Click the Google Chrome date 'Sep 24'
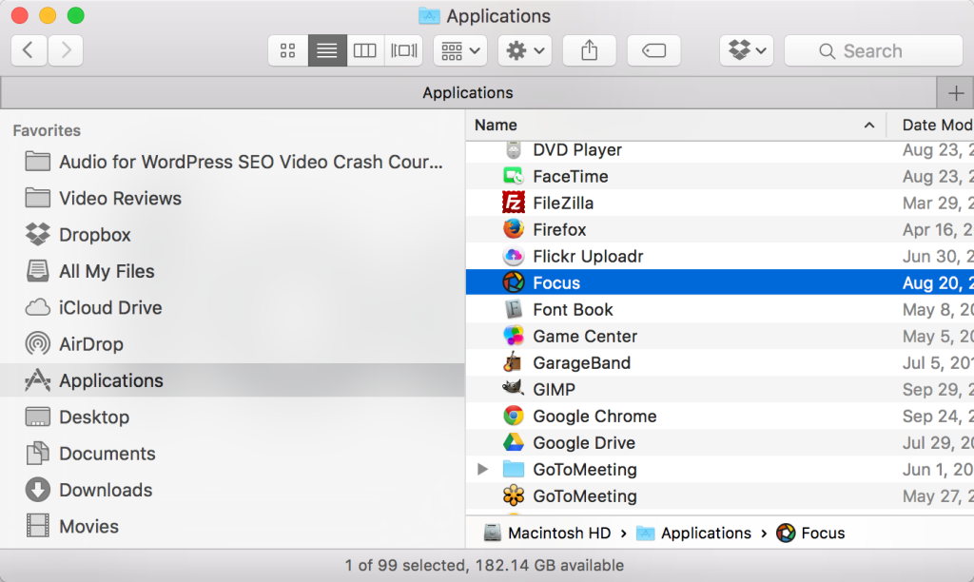The image size is (974, 582). pyautogui.click(x=938, y=417)
